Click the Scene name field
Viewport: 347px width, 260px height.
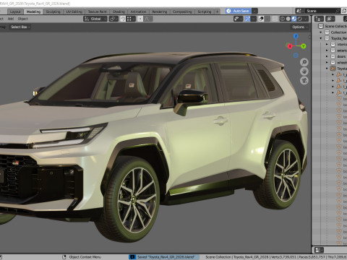coord(320,11)
